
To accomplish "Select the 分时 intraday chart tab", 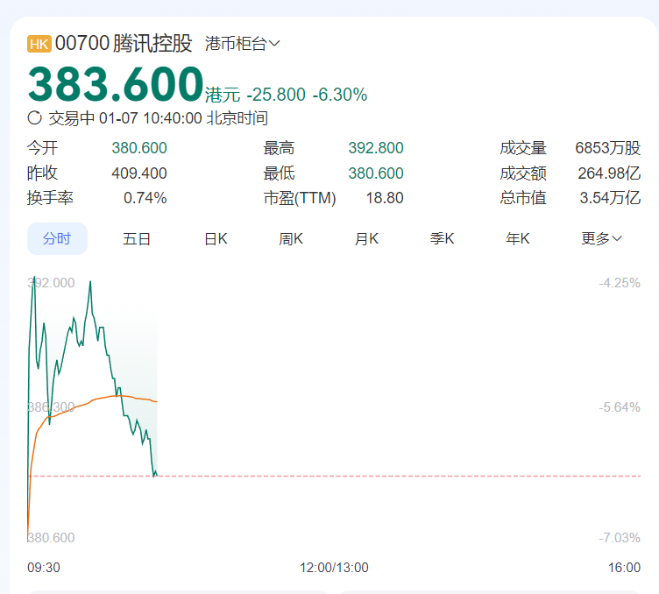I will tap(57, 238).
